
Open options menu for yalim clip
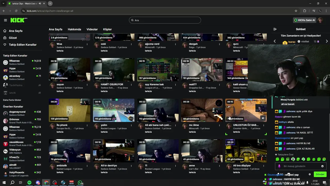click(131, 125)
